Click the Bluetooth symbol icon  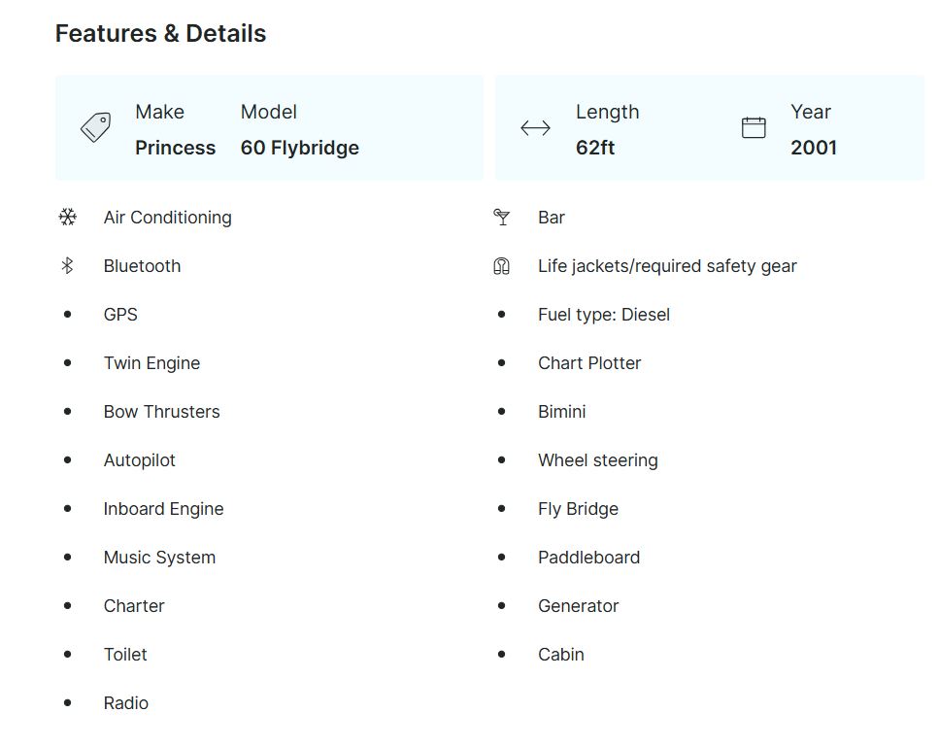[67, 266]
